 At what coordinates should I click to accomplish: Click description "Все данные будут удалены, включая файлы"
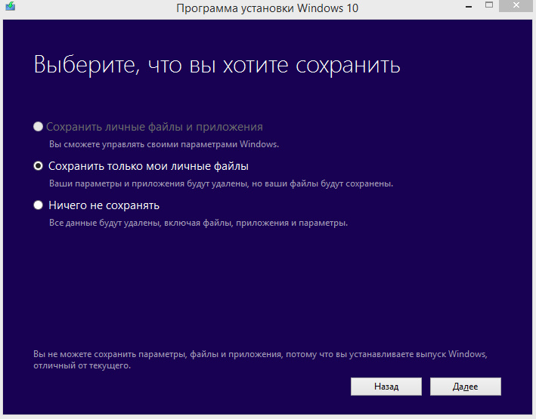[140, 223]
